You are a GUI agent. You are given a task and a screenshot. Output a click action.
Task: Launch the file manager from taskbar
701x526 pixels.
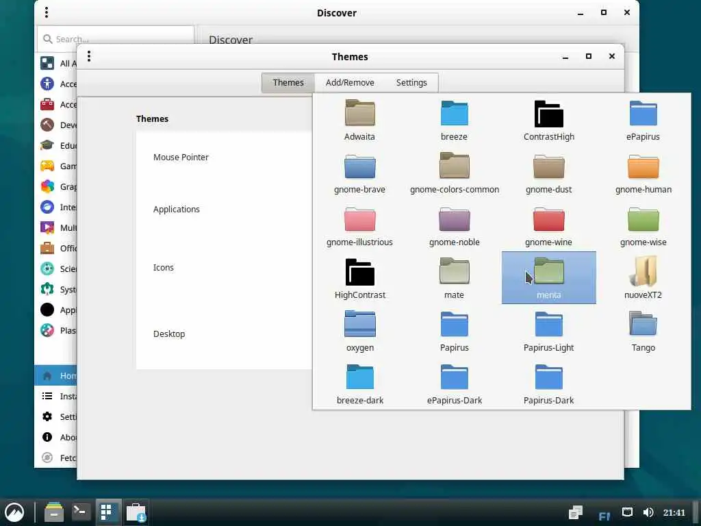[x=54, y=512]
